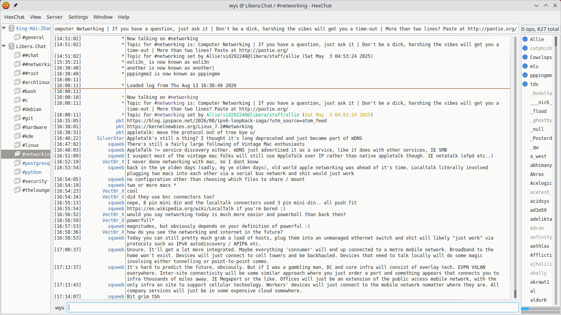
Task: Open the Window menu
Action: pos(103,17)
